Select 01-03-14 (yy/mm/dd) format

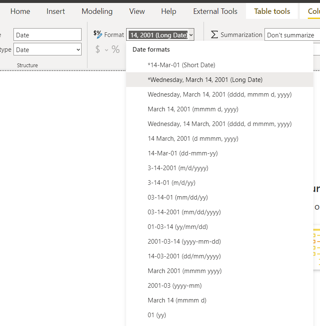pos(220,227)
